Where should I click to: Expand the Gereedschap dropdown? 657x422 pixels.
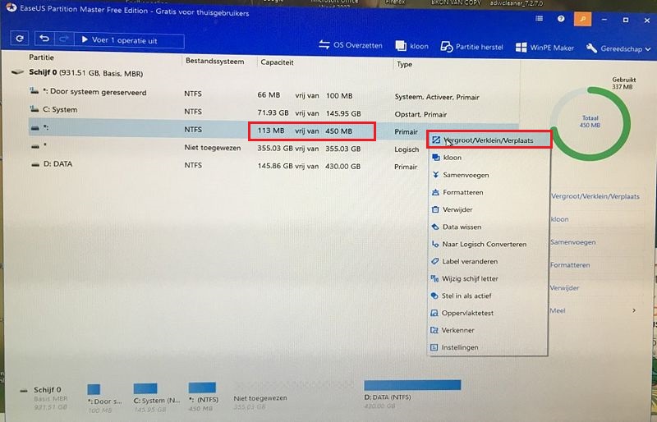point(618,48)
